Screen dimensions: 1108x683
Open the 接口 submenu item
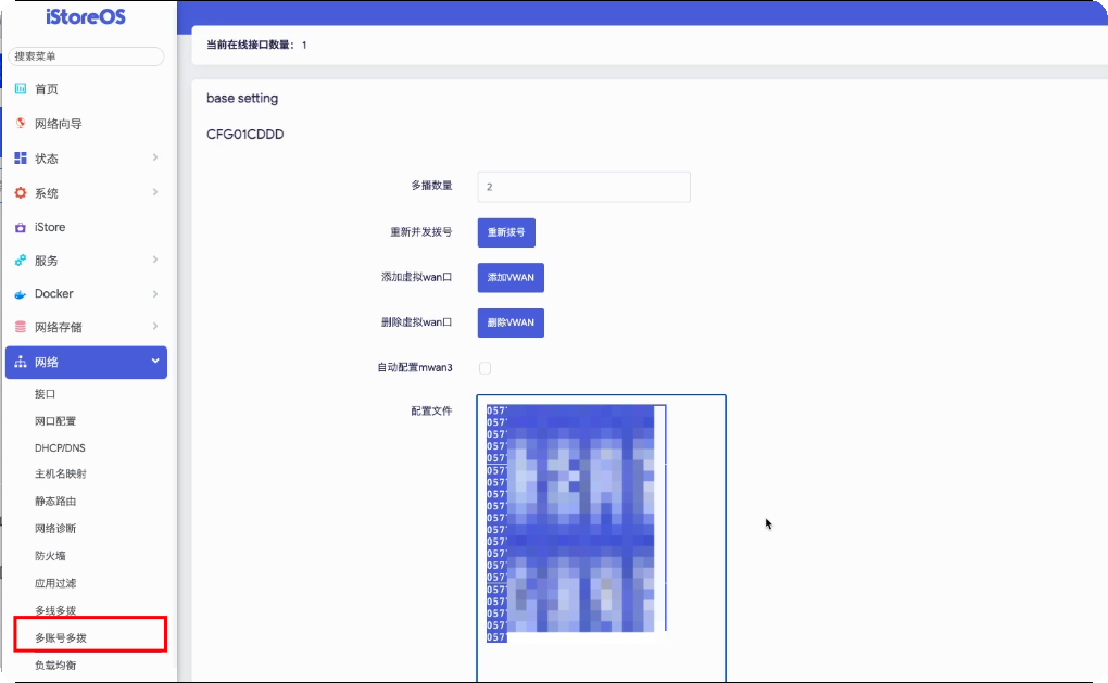(45, 394)
